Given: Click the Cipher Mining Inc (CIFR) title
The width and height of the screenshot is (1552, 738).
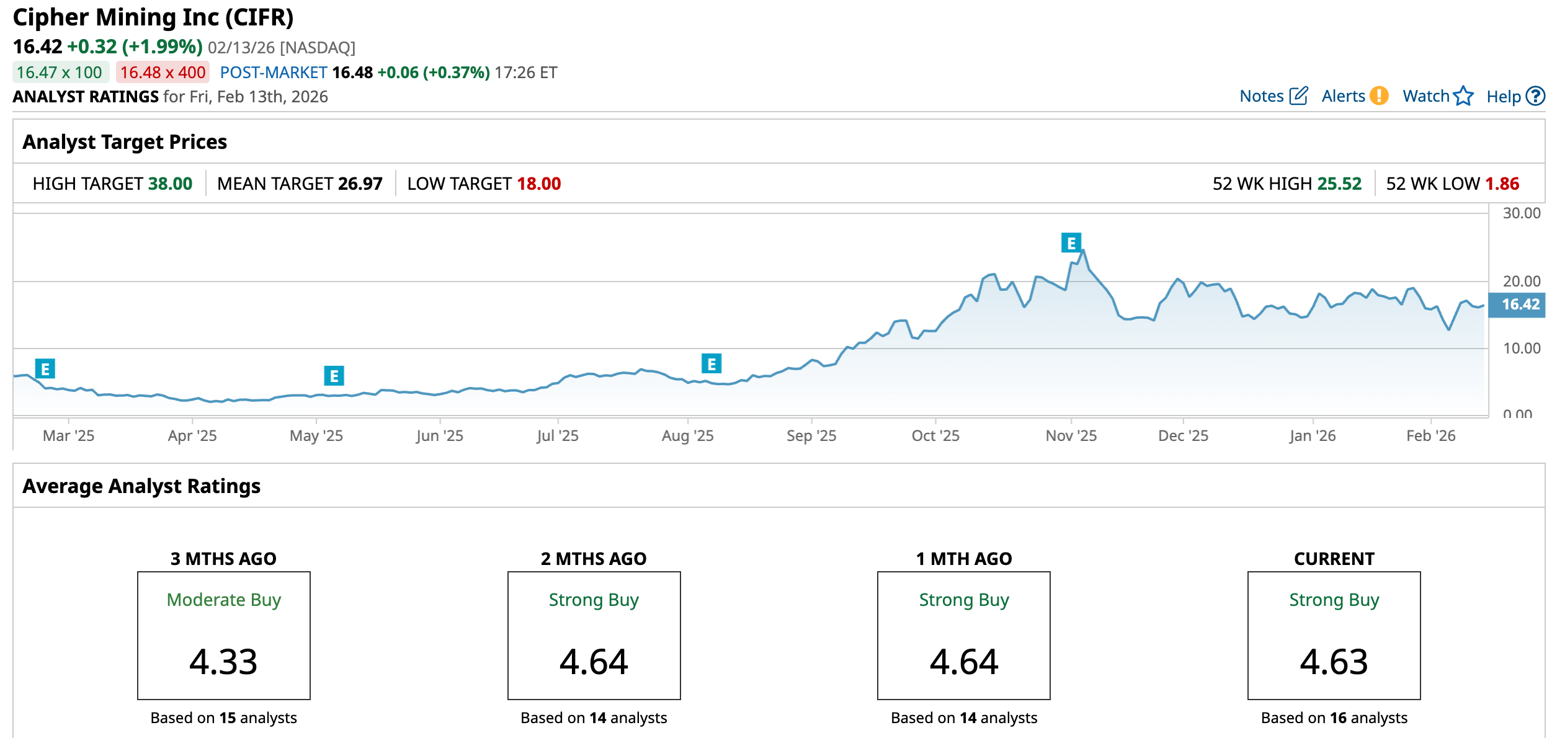Looking at the screenshot, I should point(153,17).
